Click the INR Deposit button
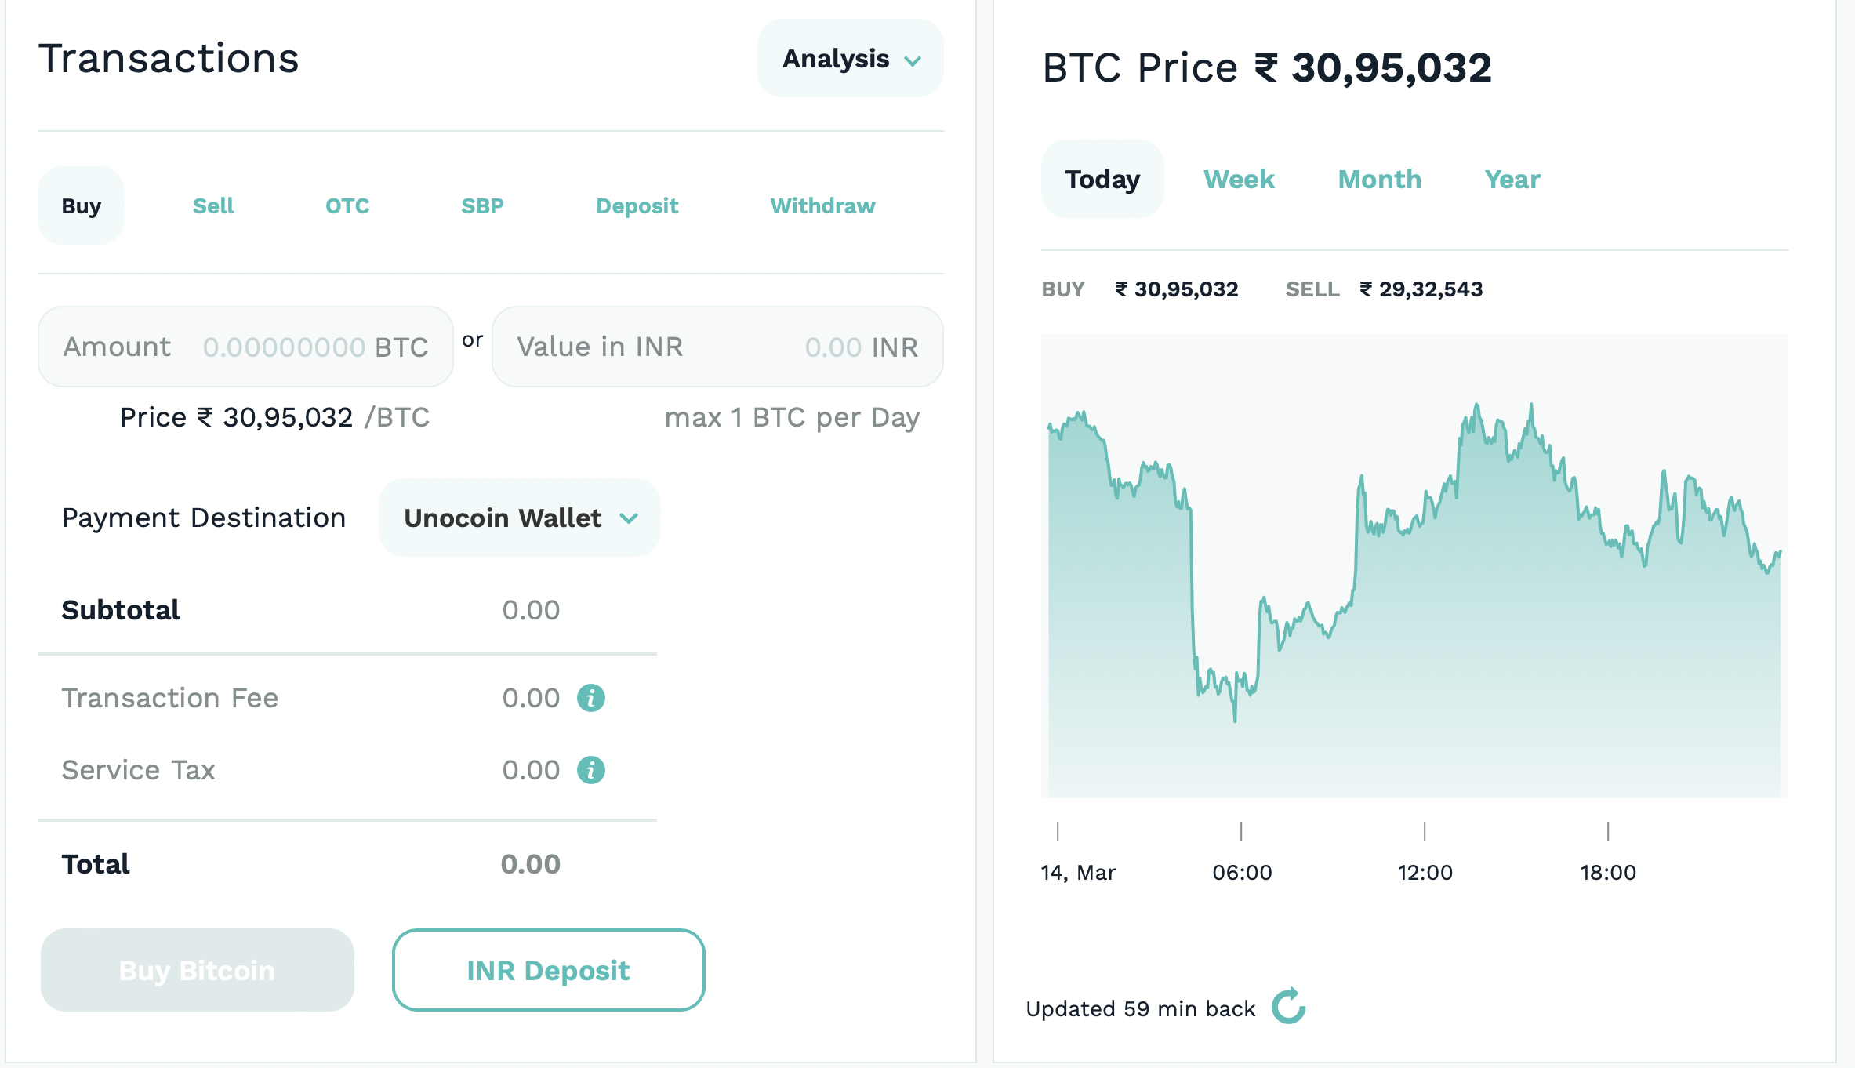This screenshot has width=1855, height=1068. (548, 971)
